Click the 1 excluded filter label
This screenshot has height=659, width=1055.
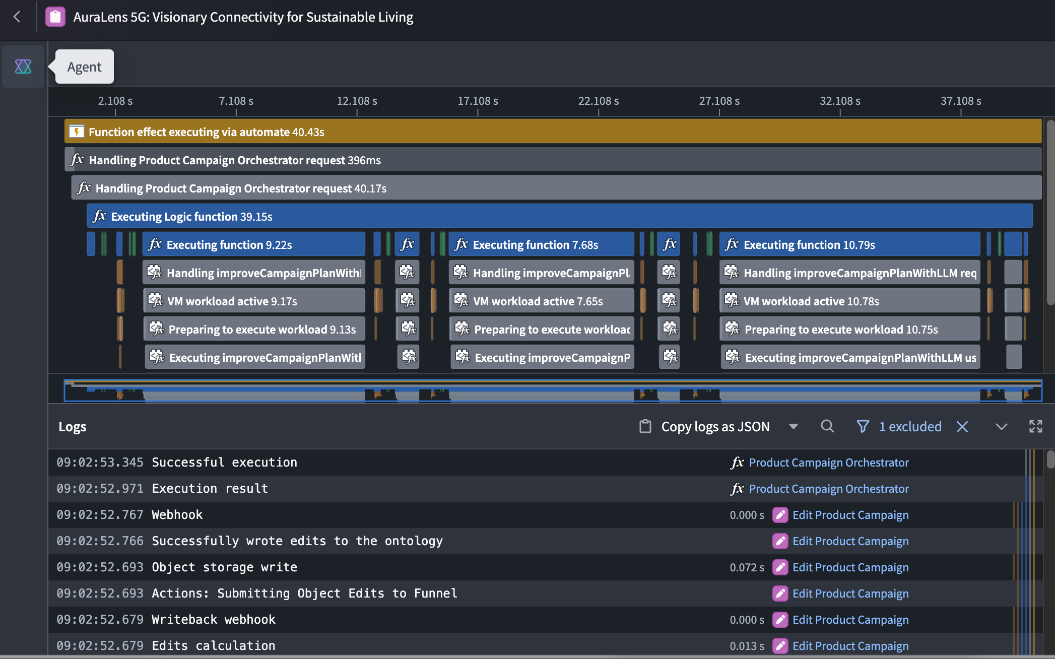point(910,427)
